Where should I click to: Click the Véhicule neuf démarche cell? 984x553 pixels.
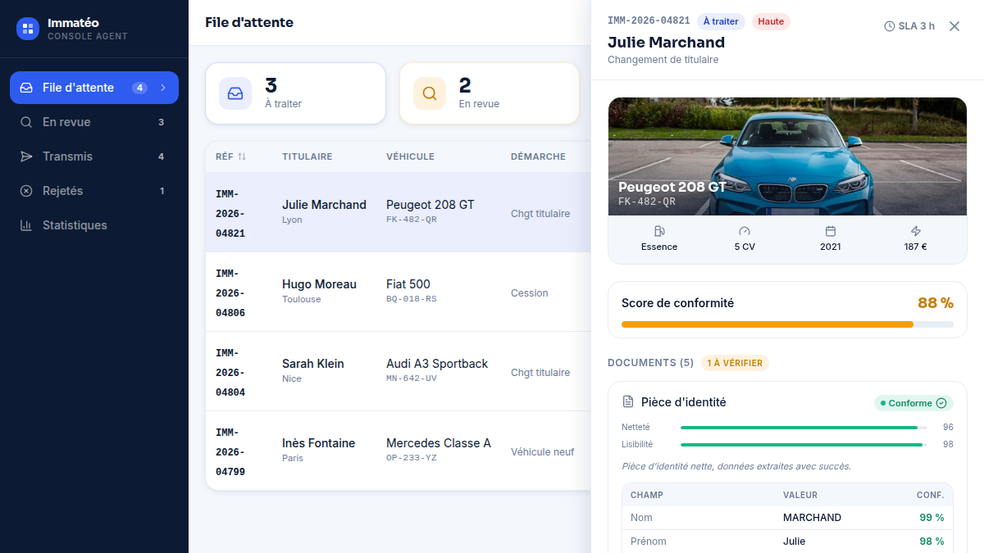point(543,452)
